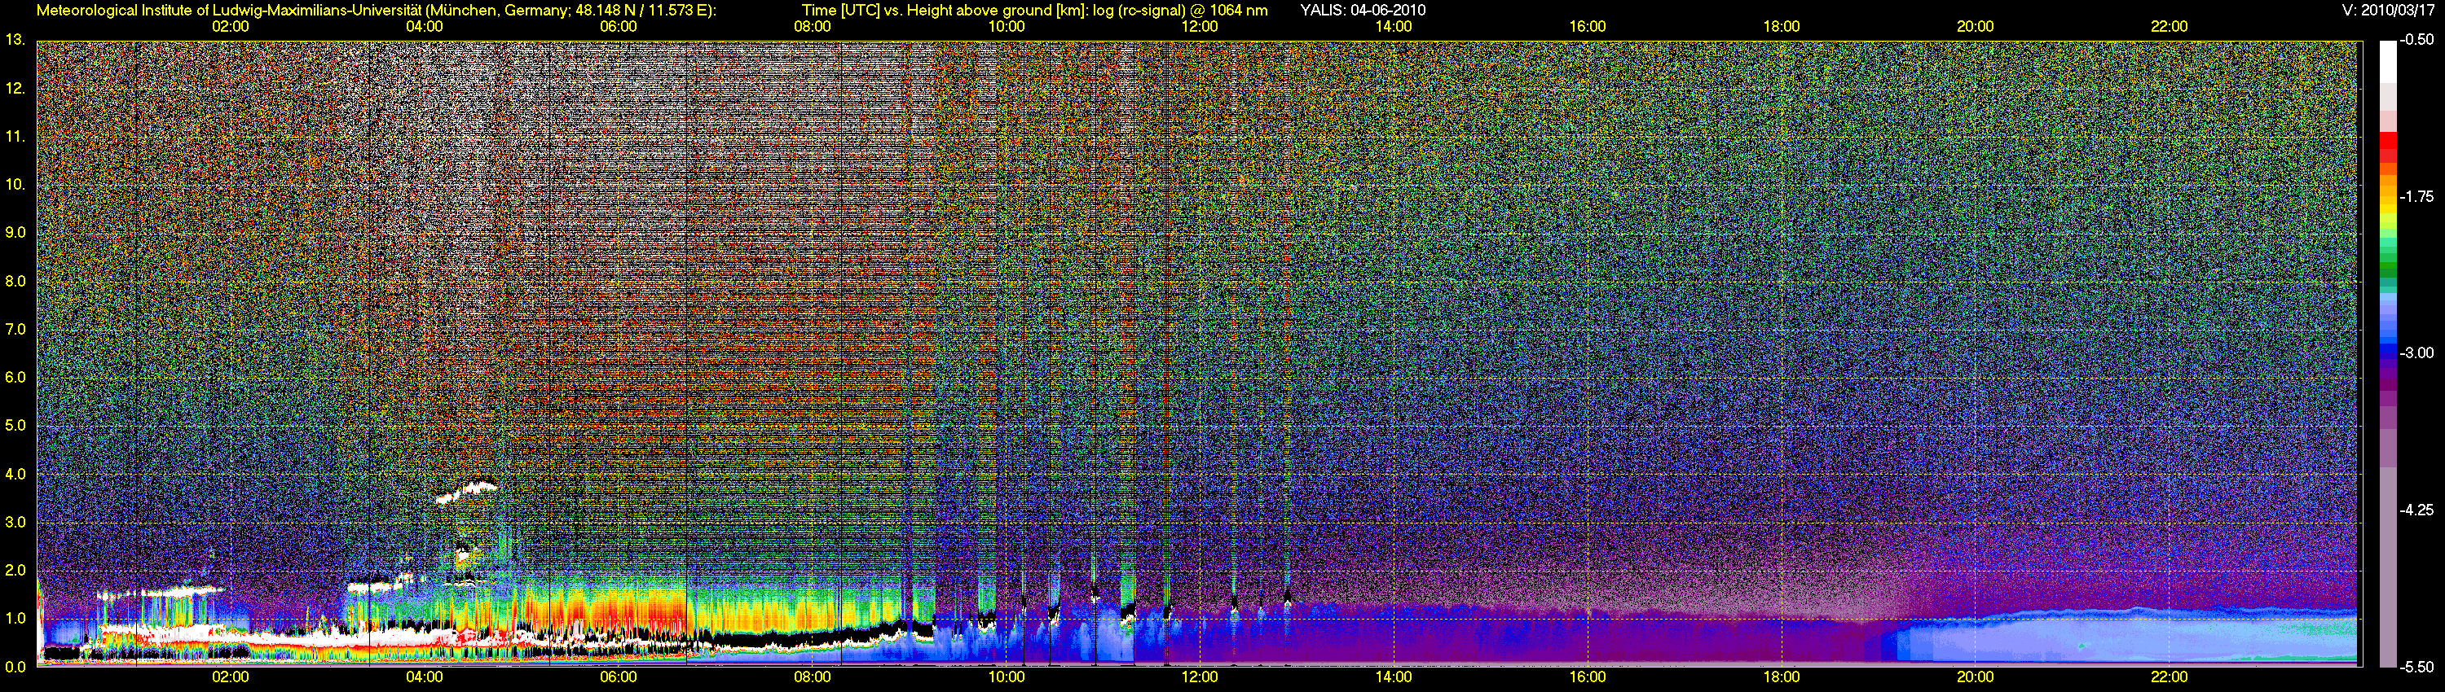Click the 0.0 km height axis label
This screenshot has width=2445, height=692.
[15, 667]
